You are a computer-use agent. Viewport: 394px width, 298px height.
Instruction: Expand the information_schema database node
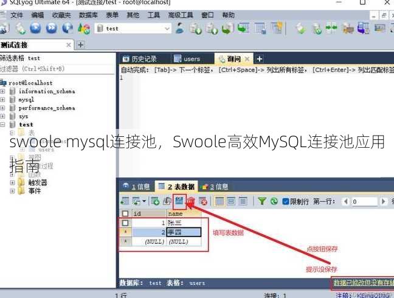click(2, 91)
